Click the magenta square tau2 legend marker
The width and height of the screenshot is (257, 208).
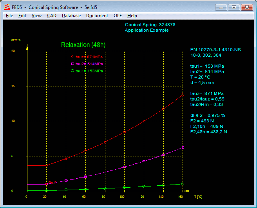(x=72, y=64)
